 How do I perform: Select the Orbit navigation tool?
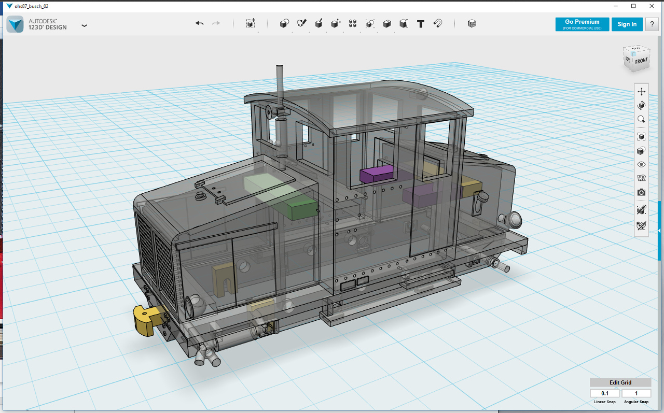tap(642, 106)
